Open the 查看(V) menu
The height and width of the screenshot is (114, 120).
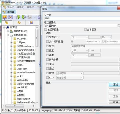[x=30, y=7]
